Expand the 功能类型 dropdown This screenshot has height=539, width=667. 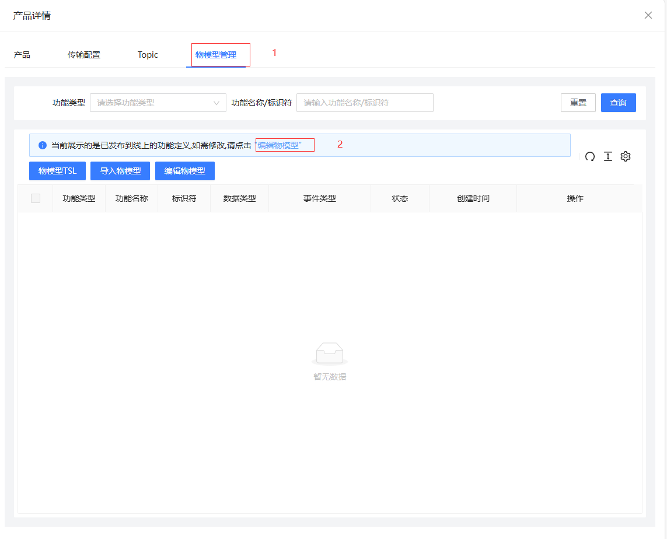[158, 103]
